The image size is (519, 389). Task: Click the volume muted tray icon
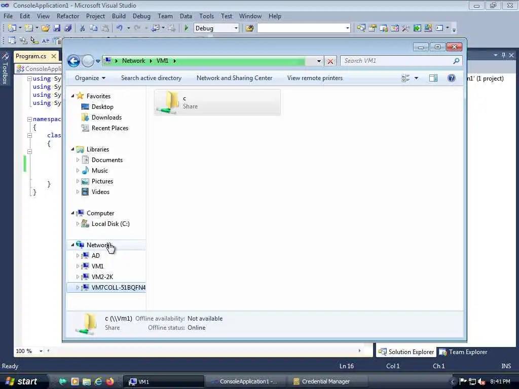[x=481, y=382]
